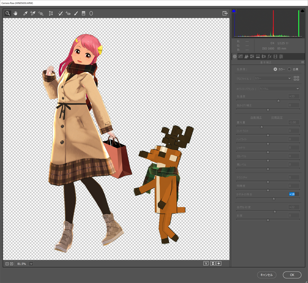Click the 81.5% zoom level field

tap(22, 264)
